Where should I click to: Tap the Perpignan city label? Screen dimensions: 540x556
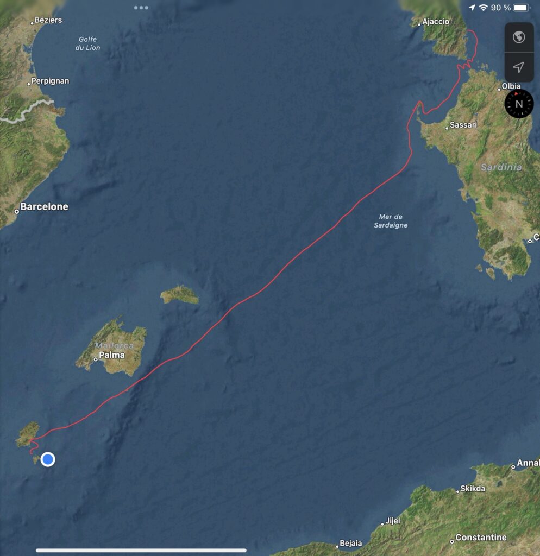tap(50, 81)
